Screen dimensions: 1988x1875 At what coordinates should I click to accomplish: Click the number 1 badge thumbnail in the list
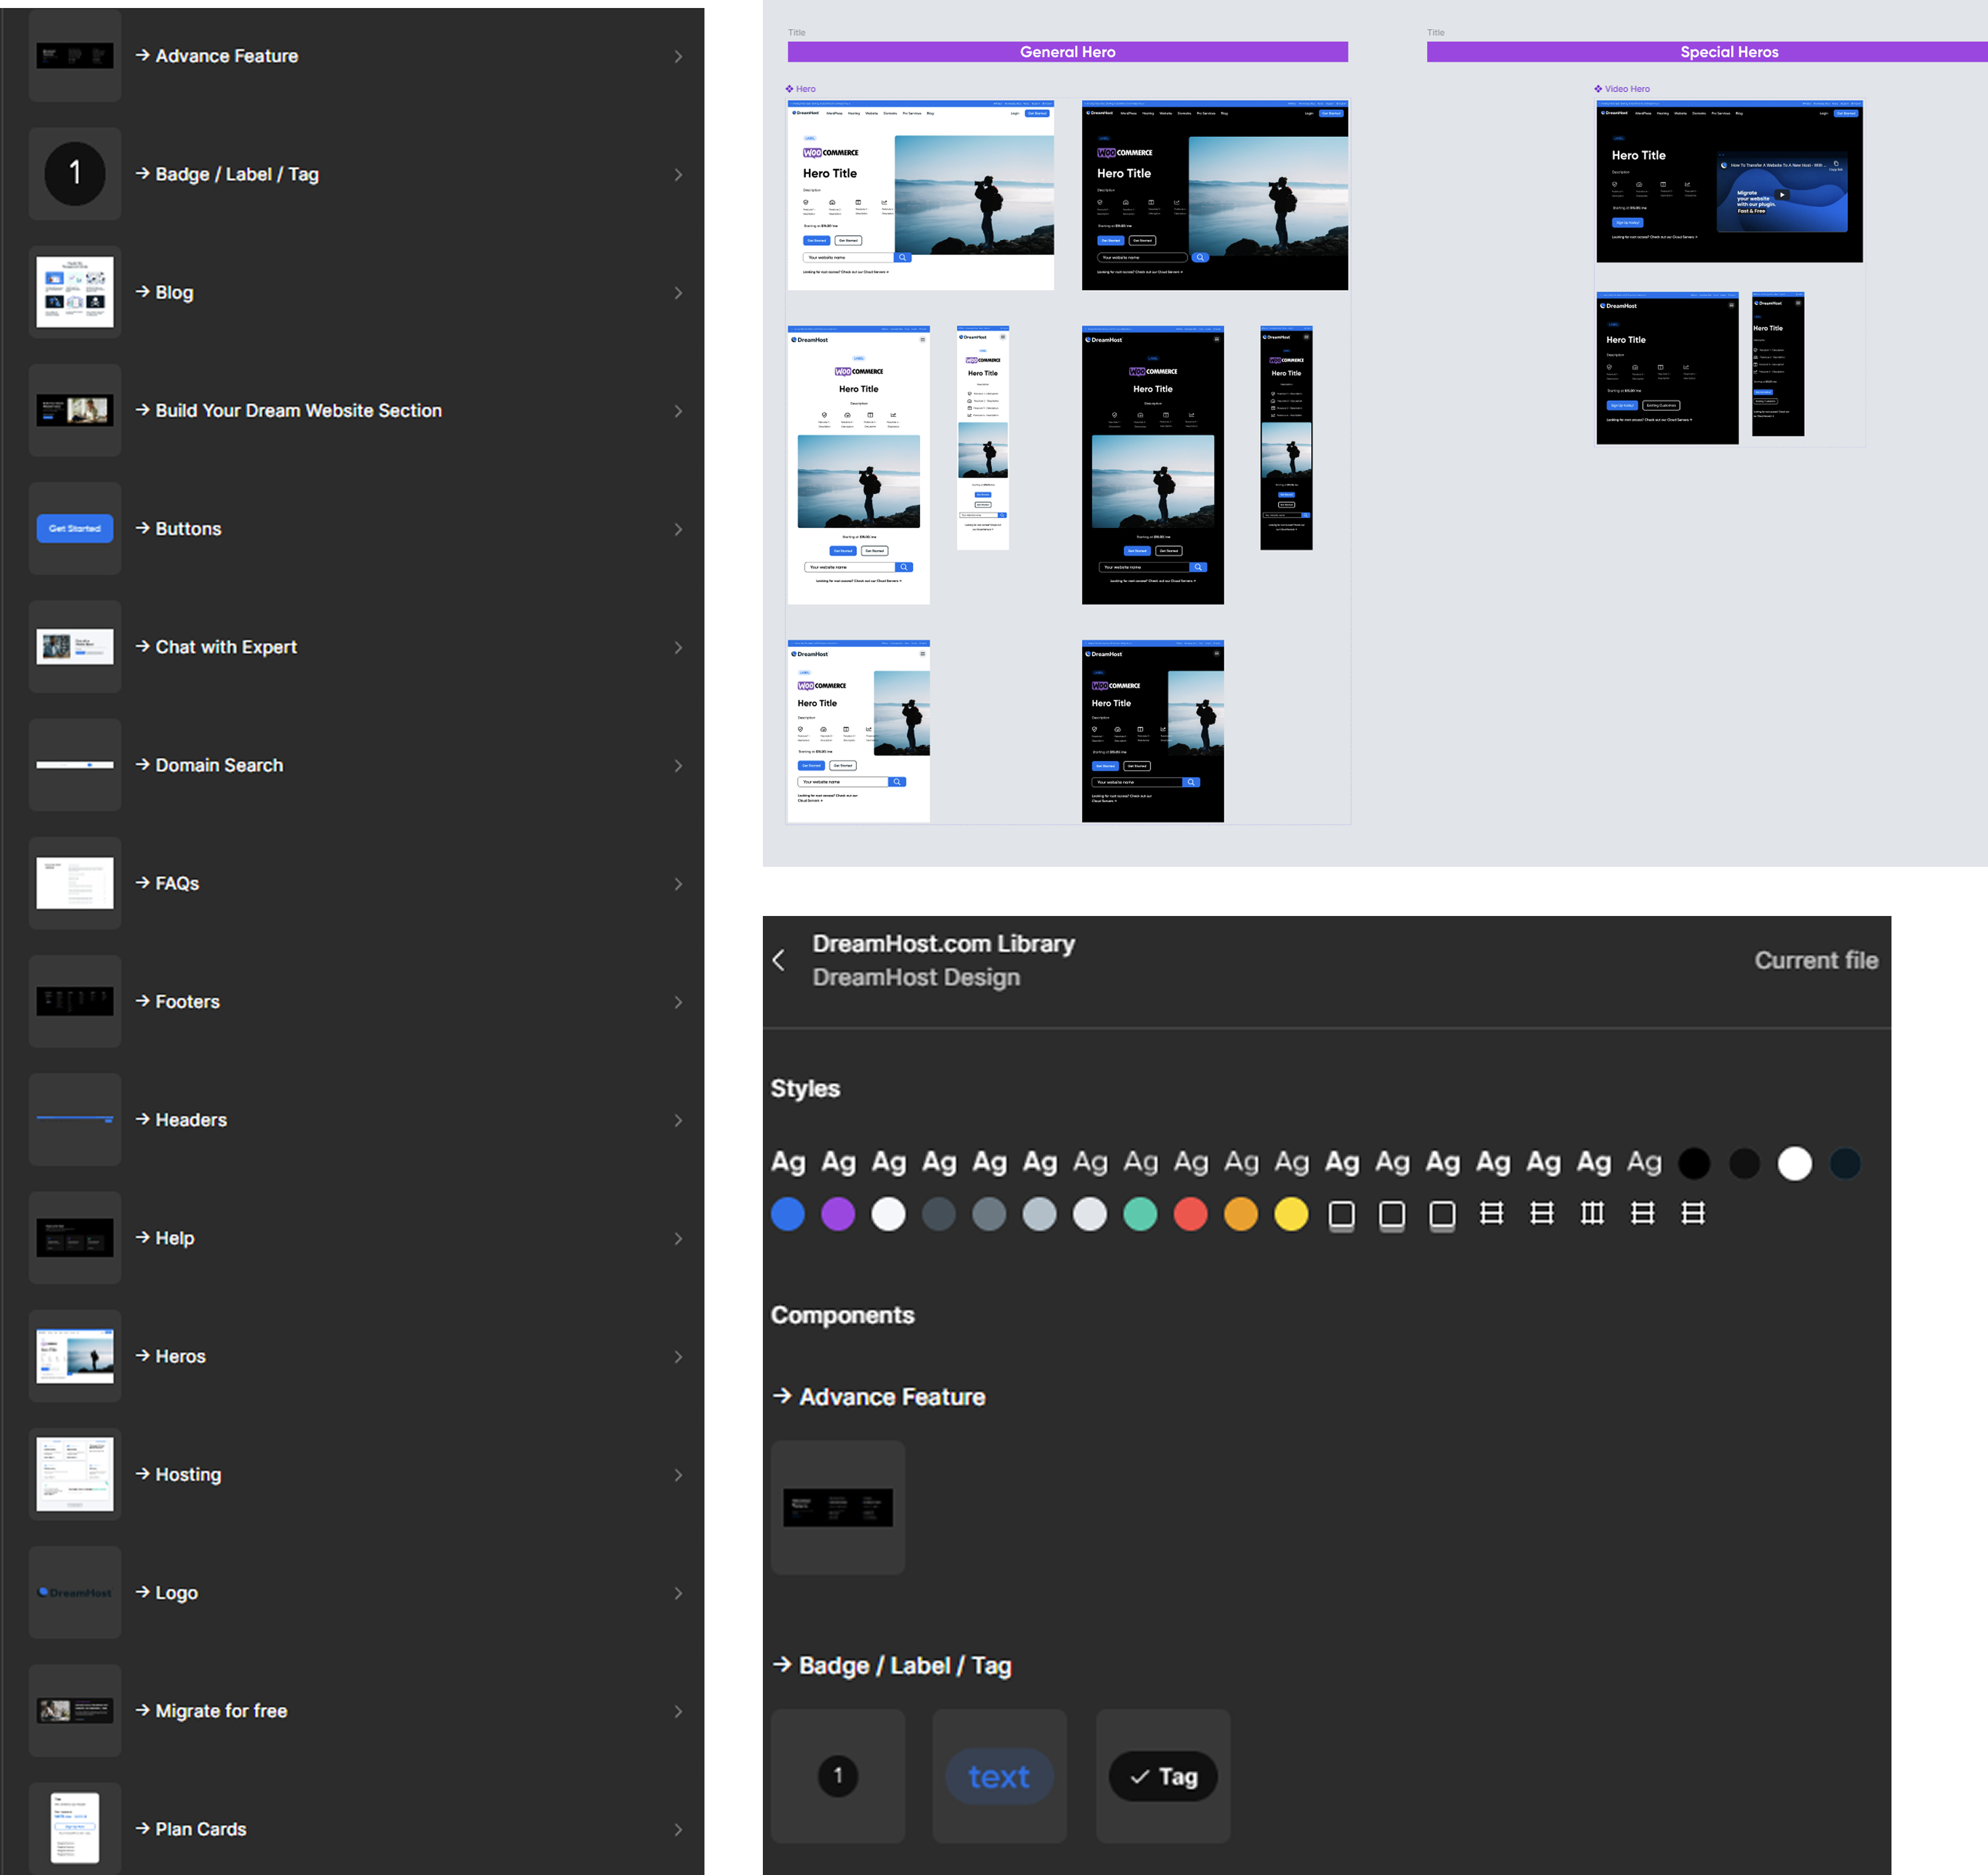point(75,174)
